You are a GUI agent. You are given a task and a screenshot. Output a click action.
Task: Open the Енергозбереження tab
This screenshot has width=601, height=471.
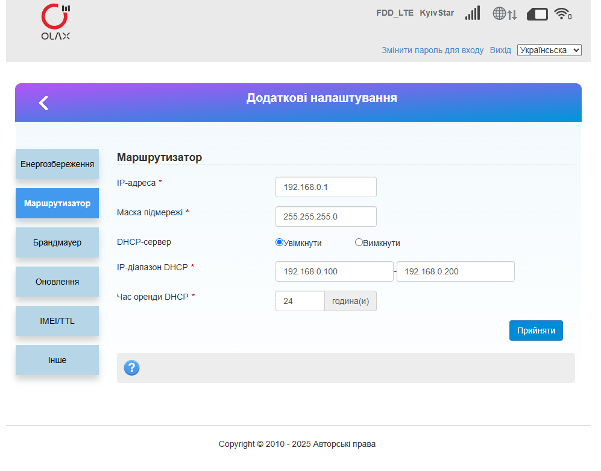tap(57, 164)
